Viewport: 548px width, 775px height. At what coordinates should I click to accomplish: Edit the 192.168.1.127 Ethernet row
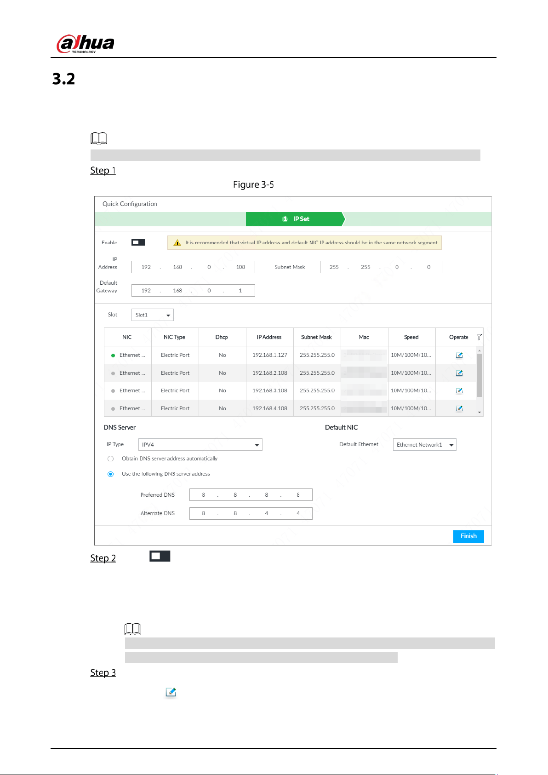pos(459,355)
